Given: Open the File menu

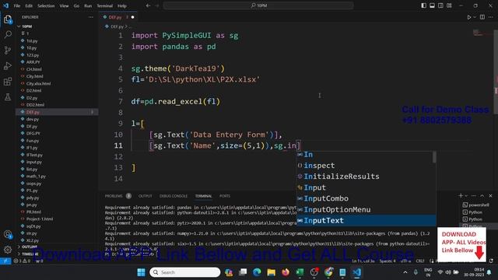Looking at the screenshot, I should click(17, 5).
